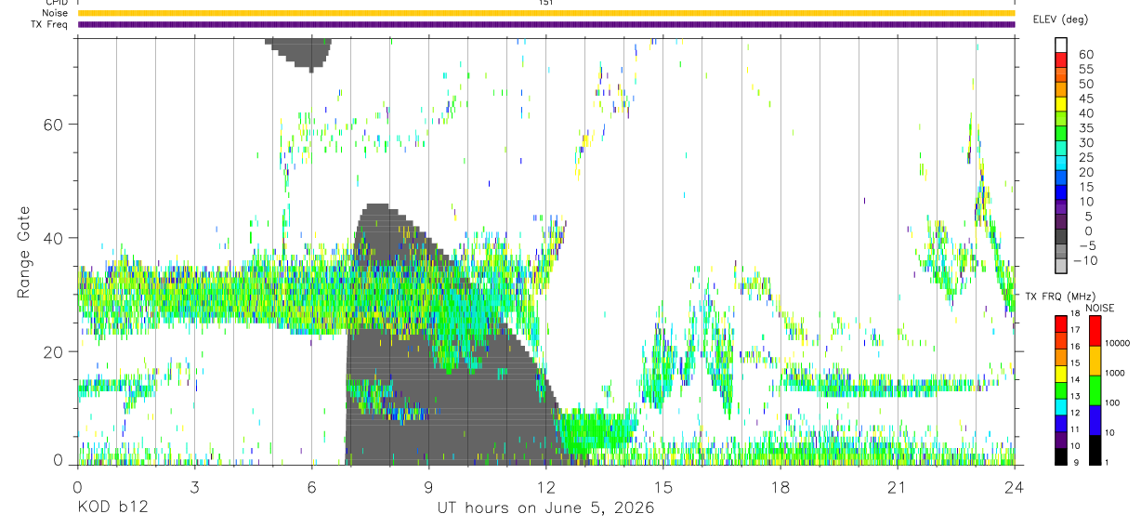Click the TX FRQ colorbar label '9'

(x=1074, y=462)
